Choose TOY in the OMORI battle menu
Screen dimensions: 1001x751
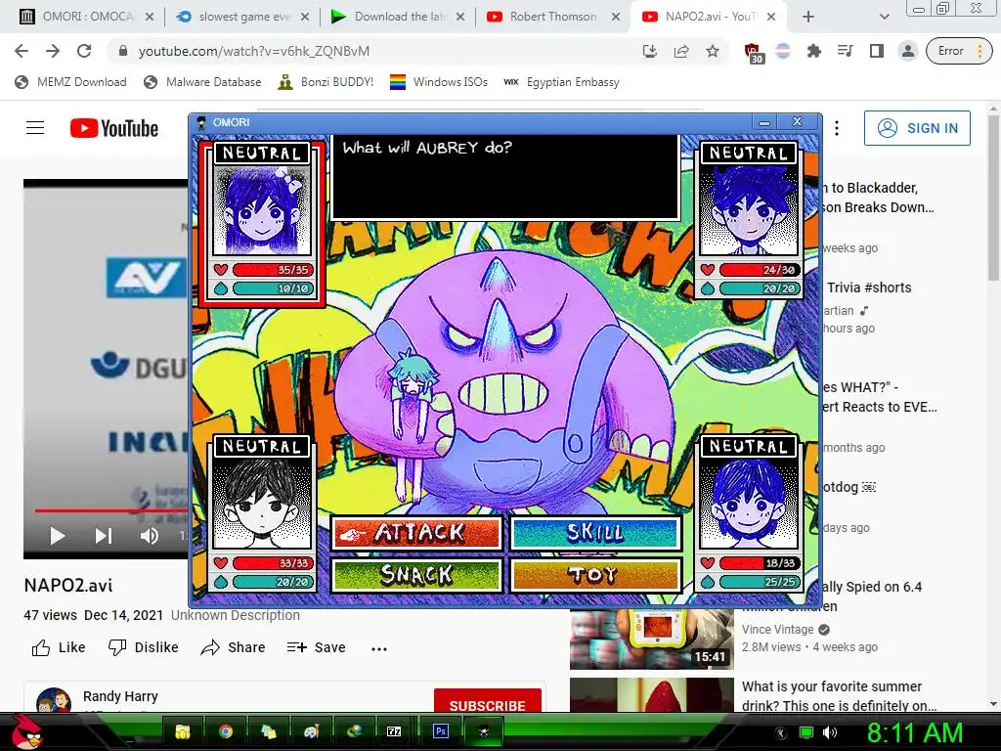click(x=595, y=575)
